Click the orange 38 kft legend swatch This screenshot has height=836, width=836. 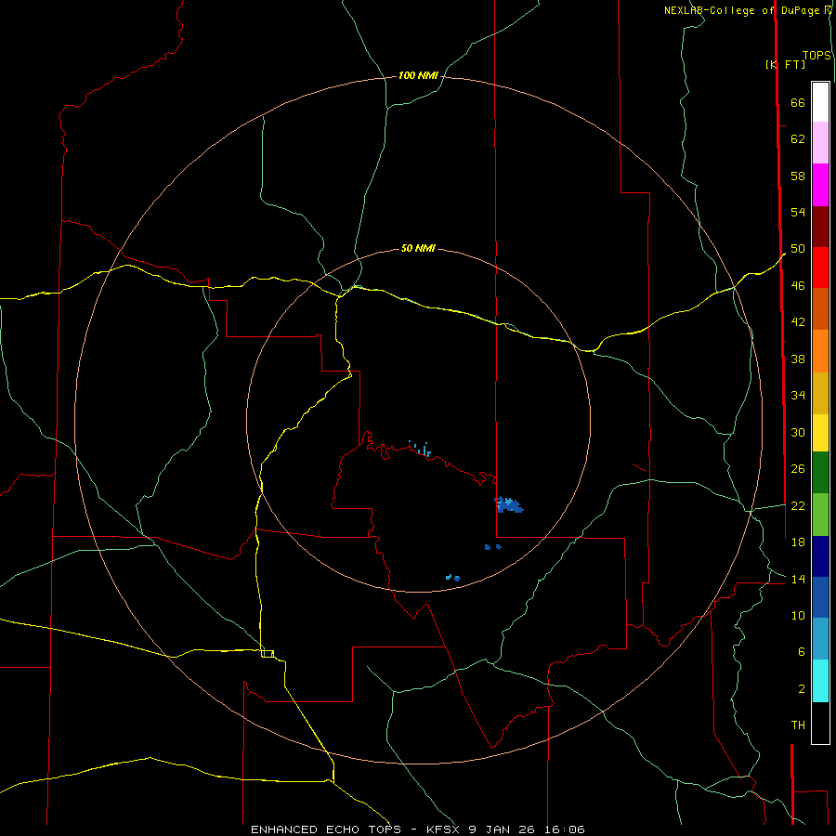820,351
